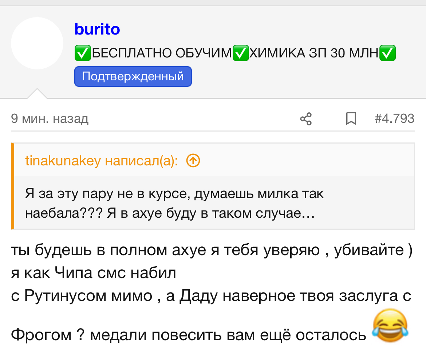The width and height of the screenshot is (426, 350).
Task: Expand the quoted tinakunakey message text
Action: point(174,203)
